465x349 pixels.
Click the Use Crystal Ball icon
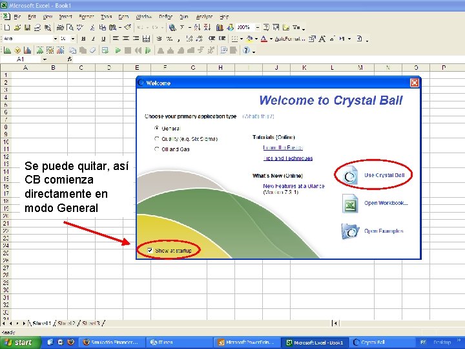pos(350,176)
